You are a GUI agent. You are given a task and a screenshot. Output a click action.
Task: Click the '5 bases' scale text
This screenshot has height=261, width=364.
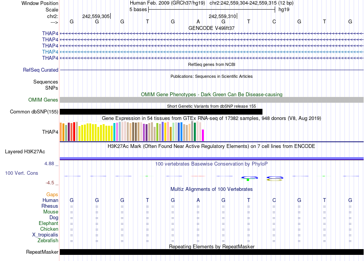point(138,10)
